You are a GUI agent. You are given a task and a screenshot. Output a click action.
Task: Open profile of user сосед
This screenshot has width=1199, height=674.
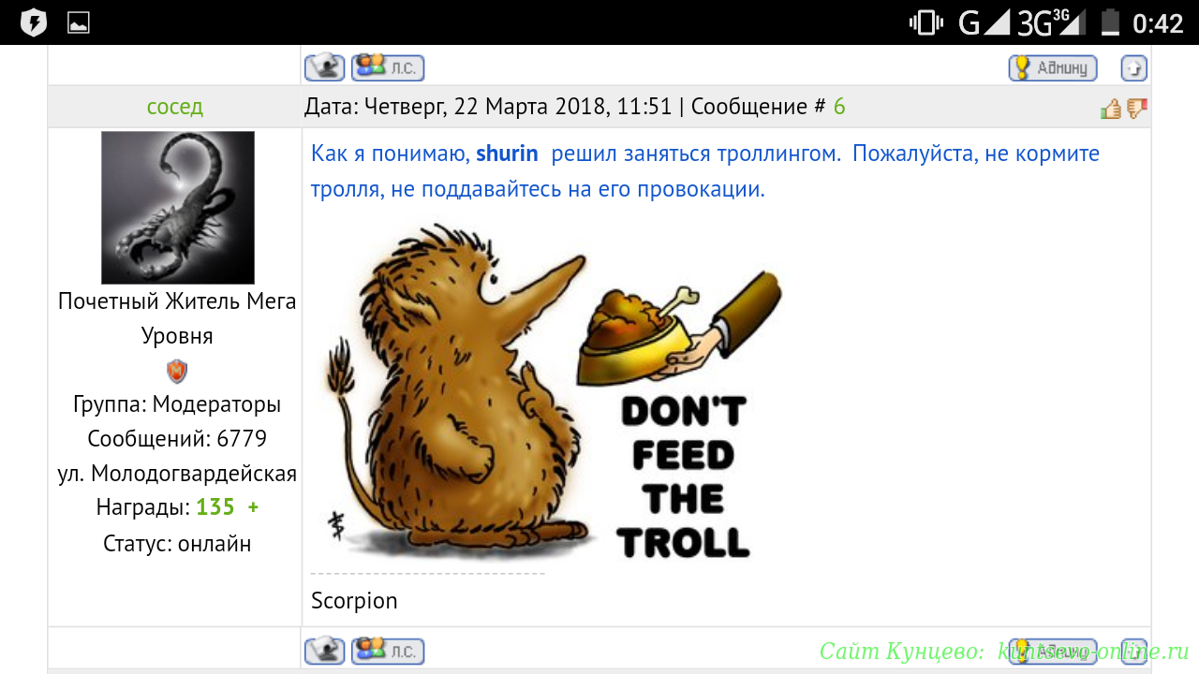[175, 107]
